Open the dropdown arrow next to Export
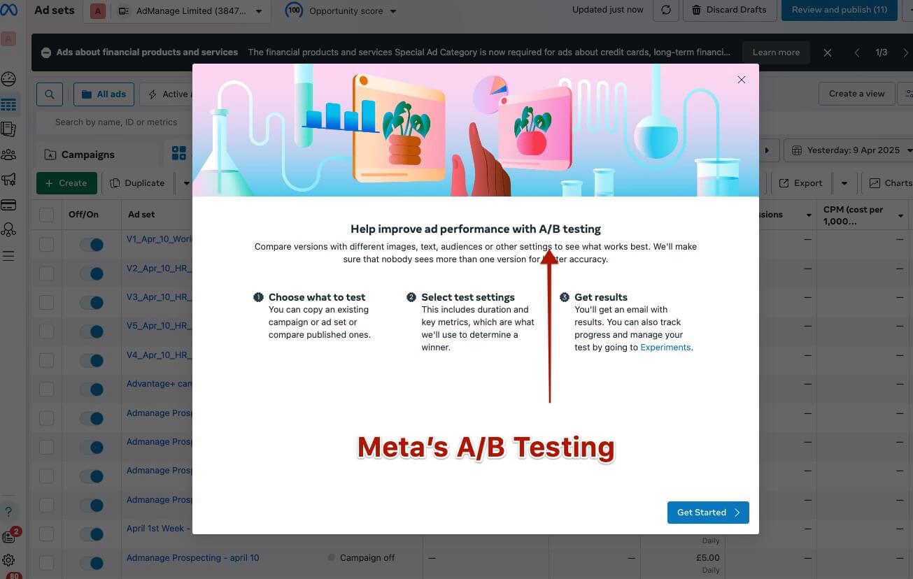913x579 pixels. (x=844, y=183)
